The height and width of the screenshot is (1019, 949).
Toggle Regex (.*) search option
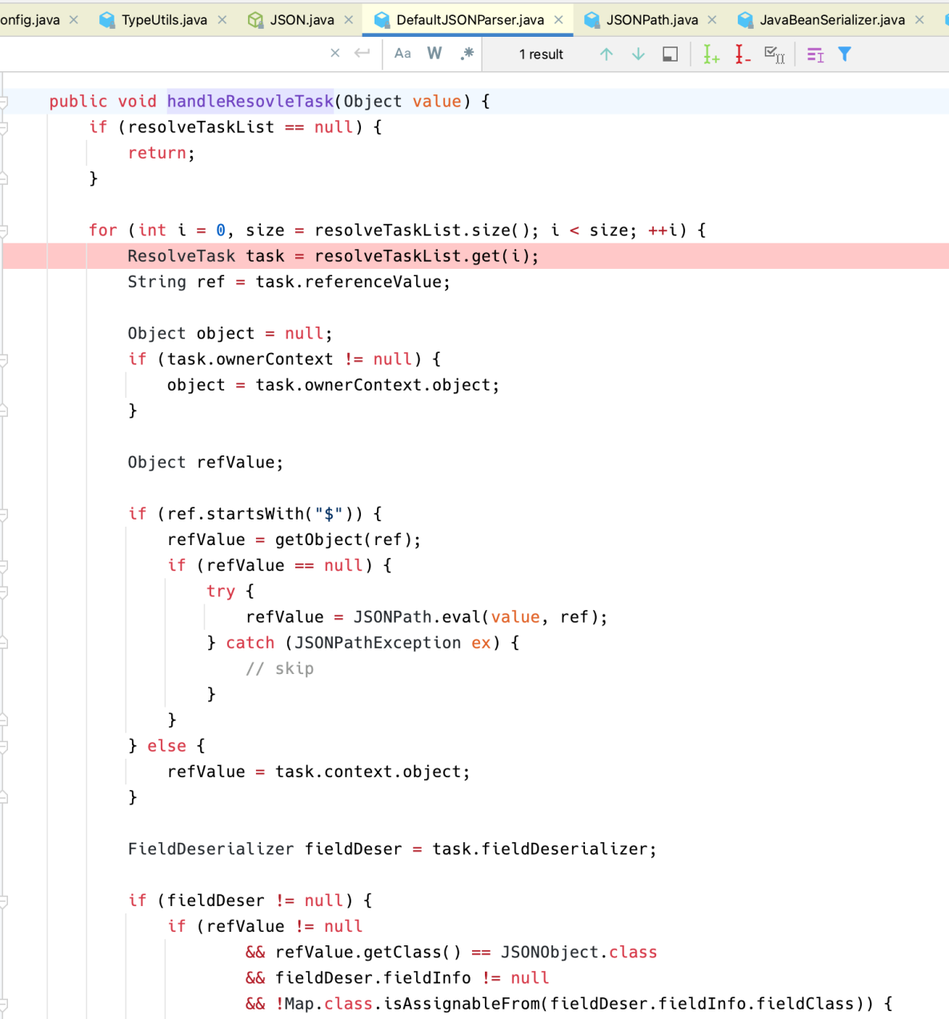(x=467, y=54)
